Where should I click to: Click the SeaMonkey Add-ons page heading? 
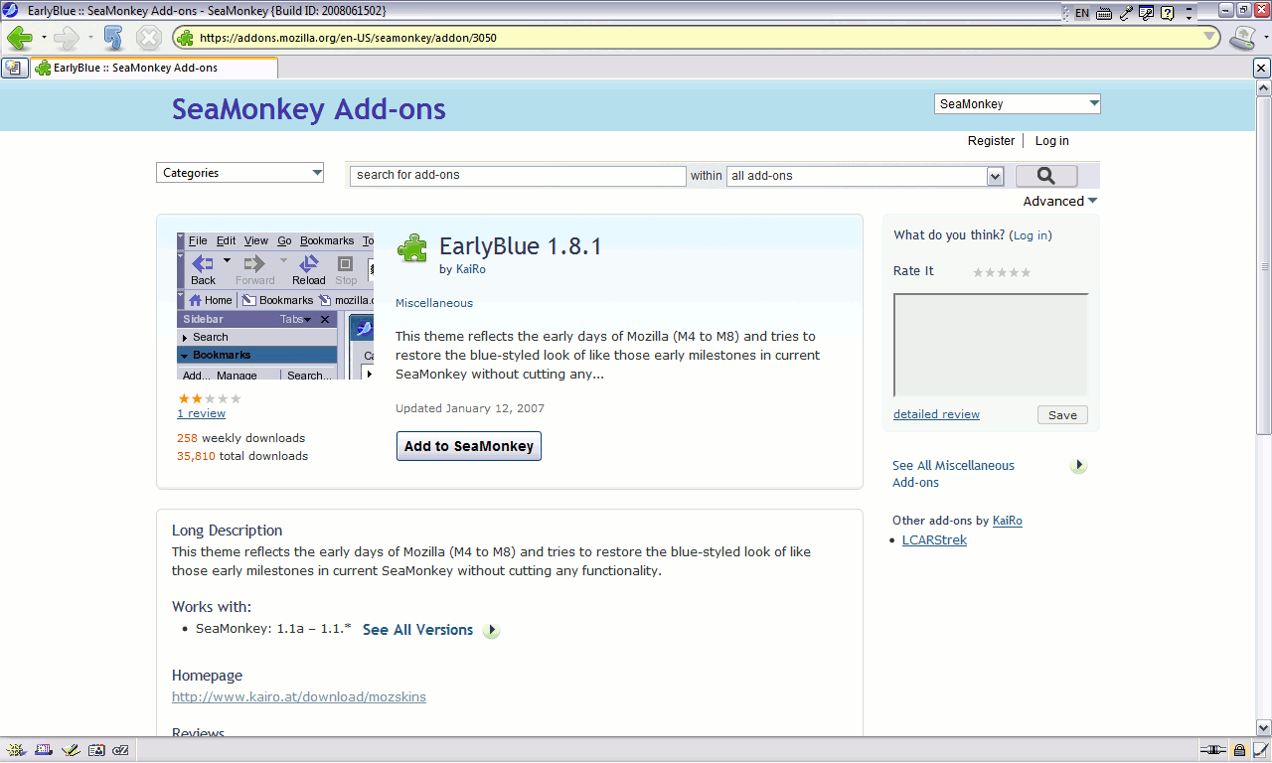(309, 109)
